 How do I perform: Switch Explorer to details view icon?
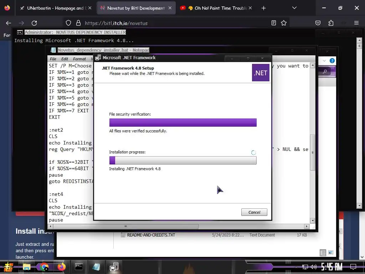(323, 253)
